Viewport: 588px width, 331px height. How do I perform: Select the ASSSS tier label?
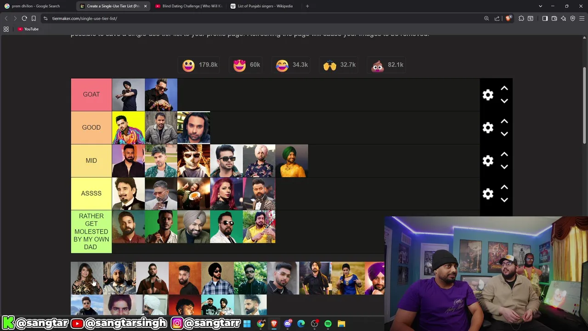(x=91, y=194)
